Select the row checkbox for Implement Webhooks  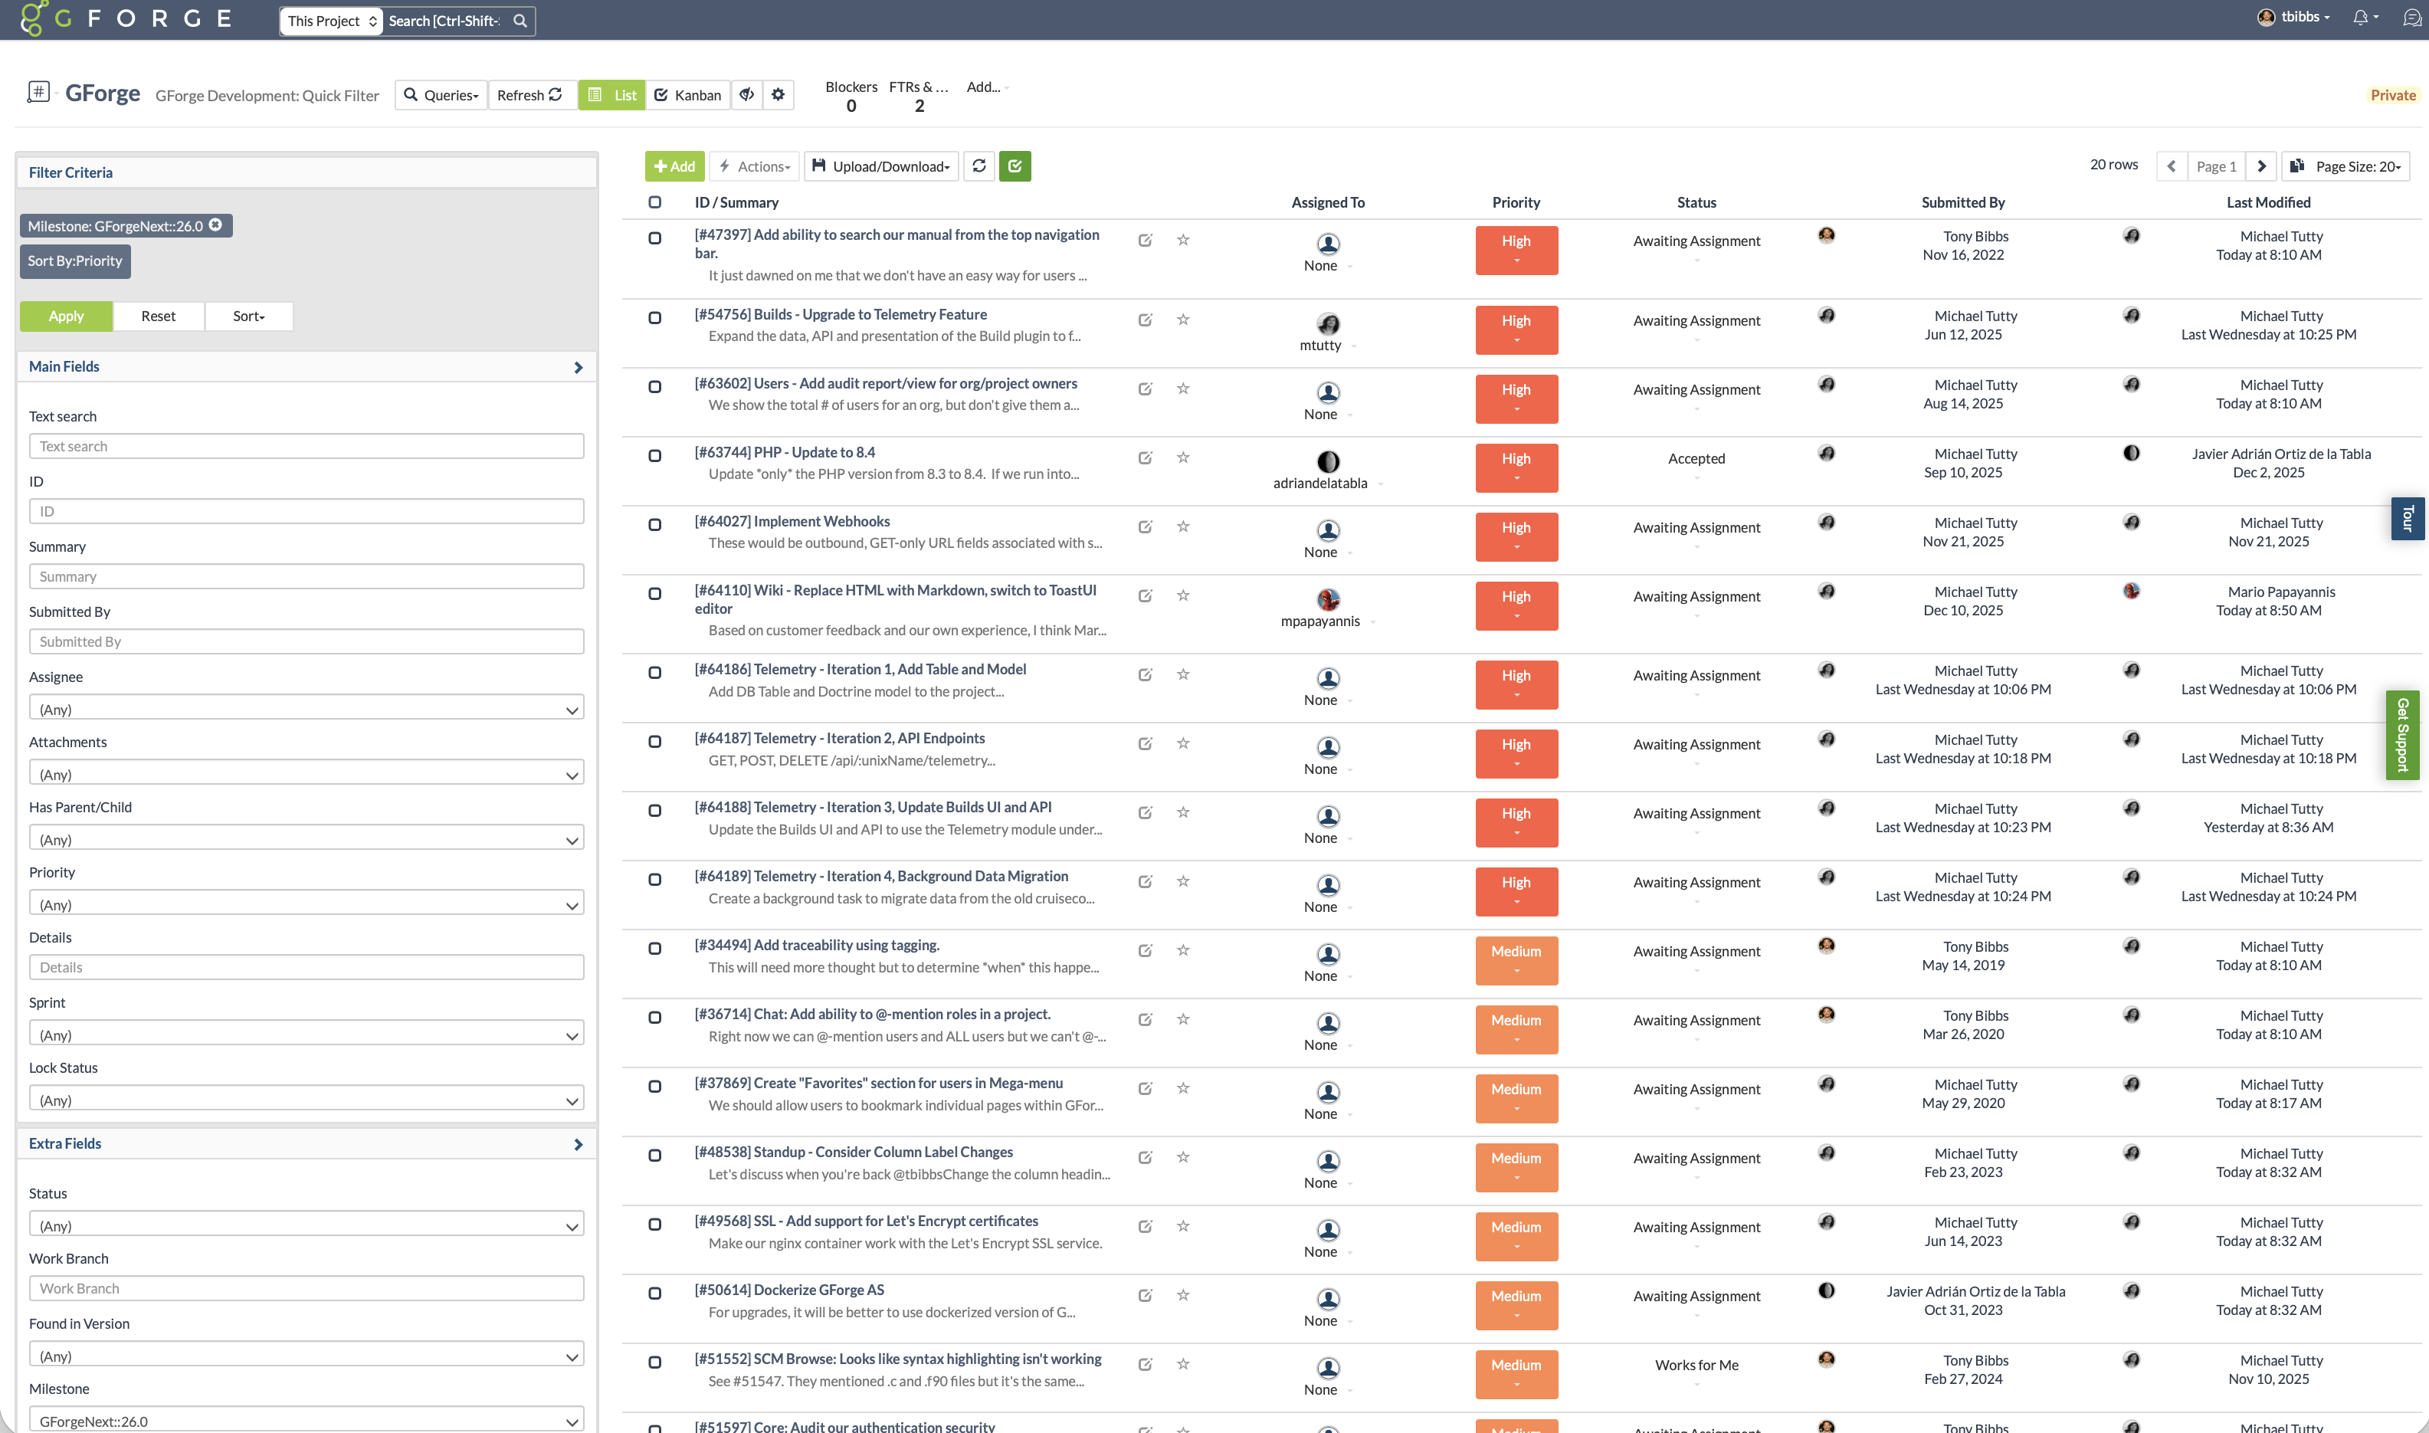[654, 525]
